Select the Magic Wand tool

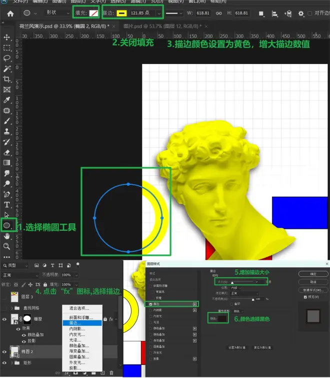[x=6, y=69]
